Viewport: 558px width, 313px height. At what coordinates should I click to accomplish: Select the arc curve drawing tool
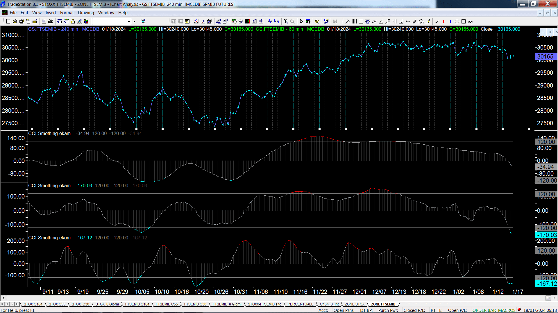click(437, 21)
